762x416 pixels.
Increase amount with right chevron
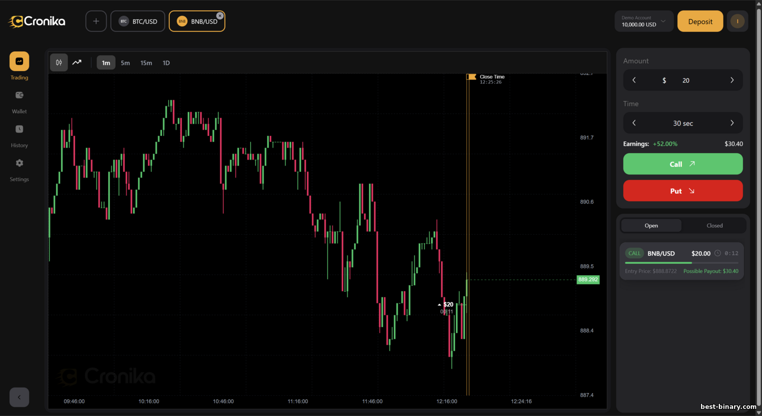click(x=732, y=80)
